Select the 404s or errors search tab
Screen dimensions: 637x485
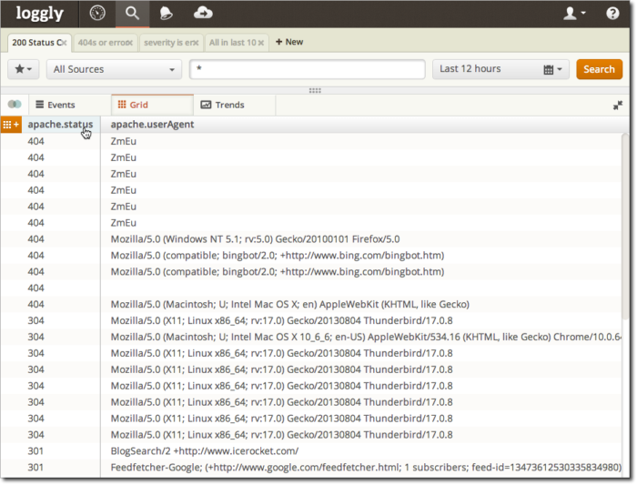100,42
